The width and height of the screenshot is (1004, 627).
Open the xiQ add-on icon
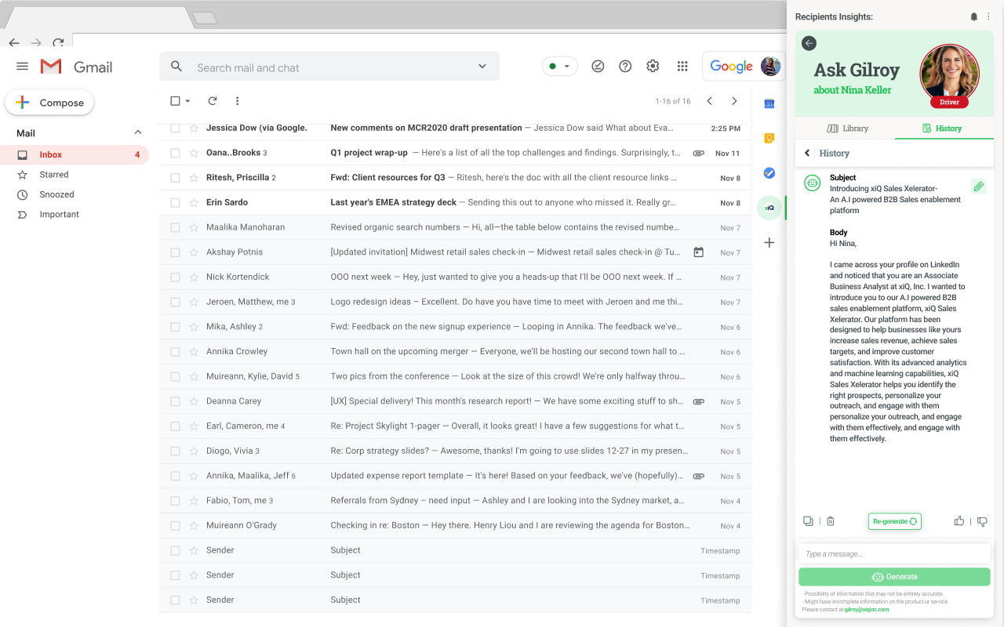pyautogui.click(x=769, y=208)
